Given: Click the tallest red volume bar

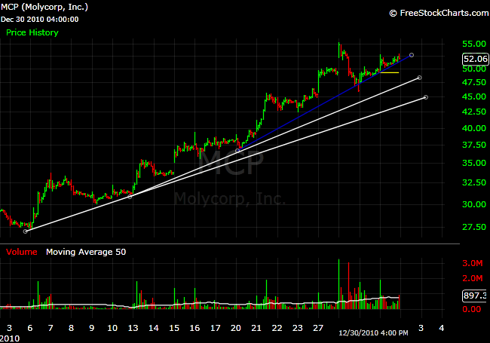Looking at the screenshot, I should click(349, 286).
